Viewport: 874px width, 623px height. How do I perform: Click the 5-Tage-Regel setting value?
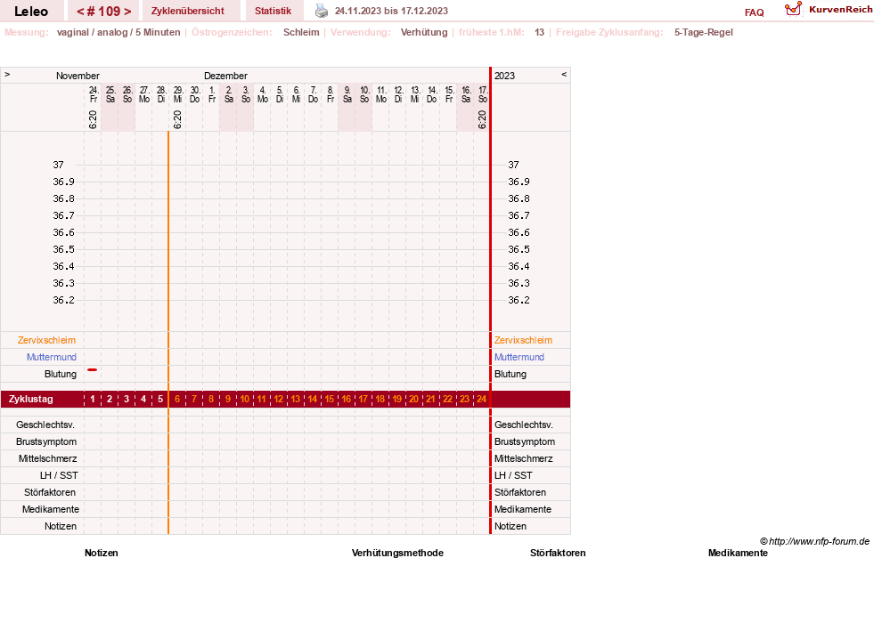tap(704, 32)
